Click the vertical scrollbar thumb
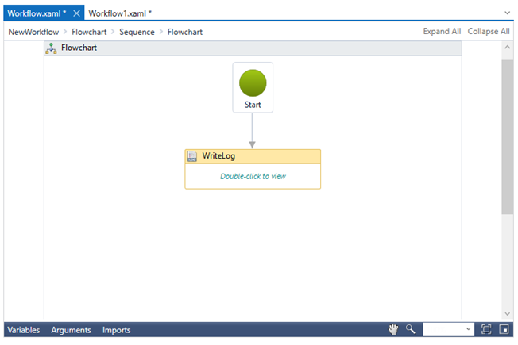 pos(508,135)
